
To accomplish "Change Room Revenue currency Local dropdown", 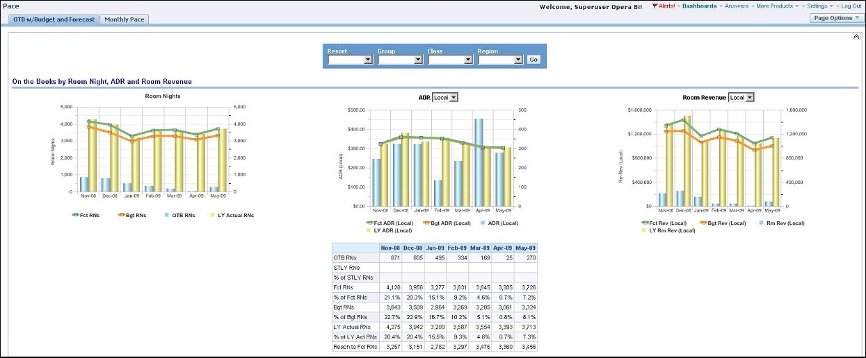I will 741,98.
